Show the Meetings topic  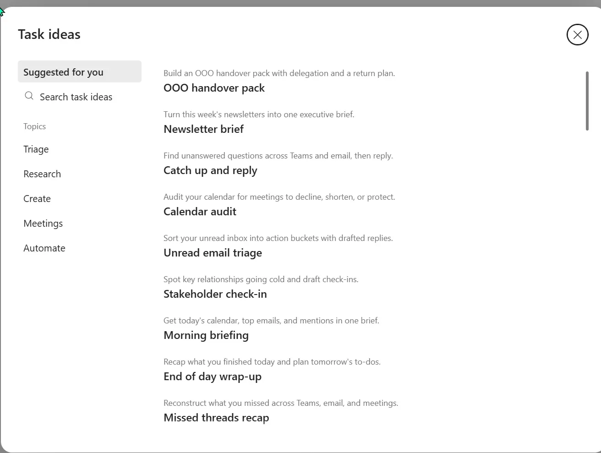coord(43,224)
